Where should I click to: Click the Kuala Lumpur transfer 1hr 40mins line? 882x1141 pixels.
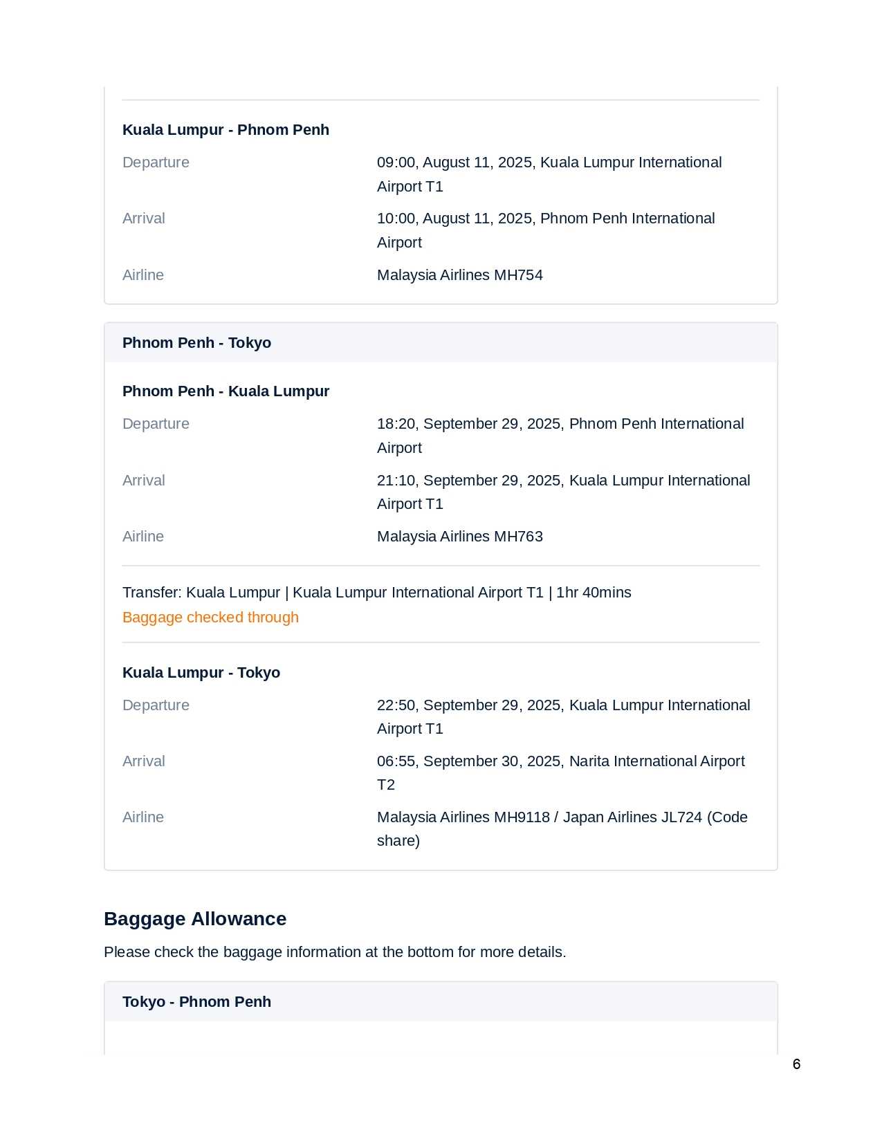click(376, 593)
